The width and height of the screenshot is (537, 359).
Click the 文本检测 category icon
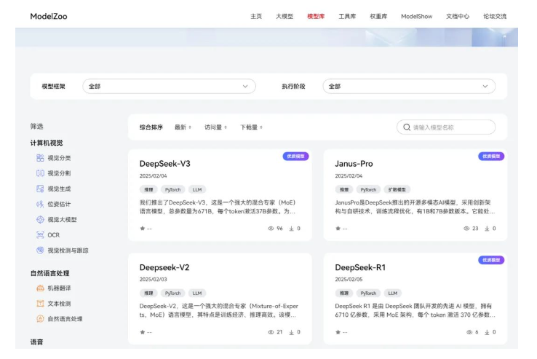tap(40, 304)
